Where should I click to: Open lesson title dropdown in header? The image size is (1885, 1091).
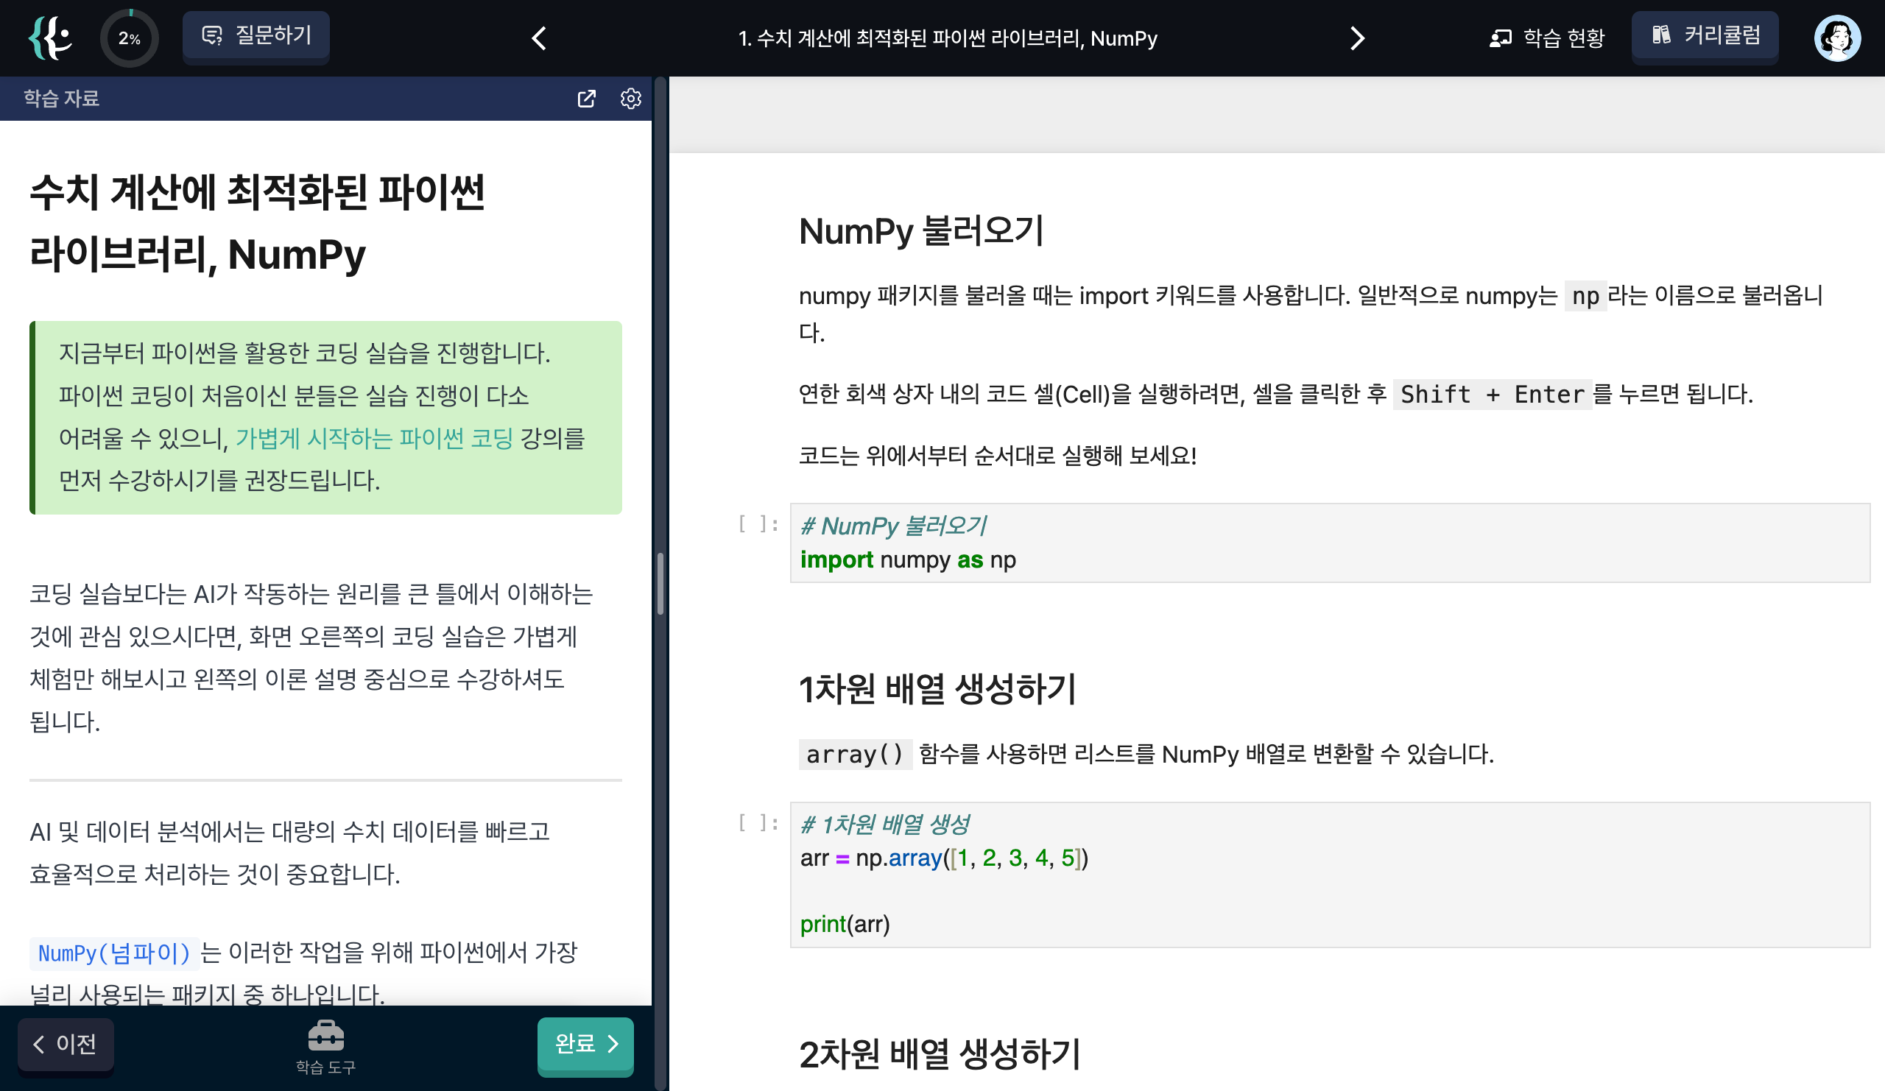(947, 38)
